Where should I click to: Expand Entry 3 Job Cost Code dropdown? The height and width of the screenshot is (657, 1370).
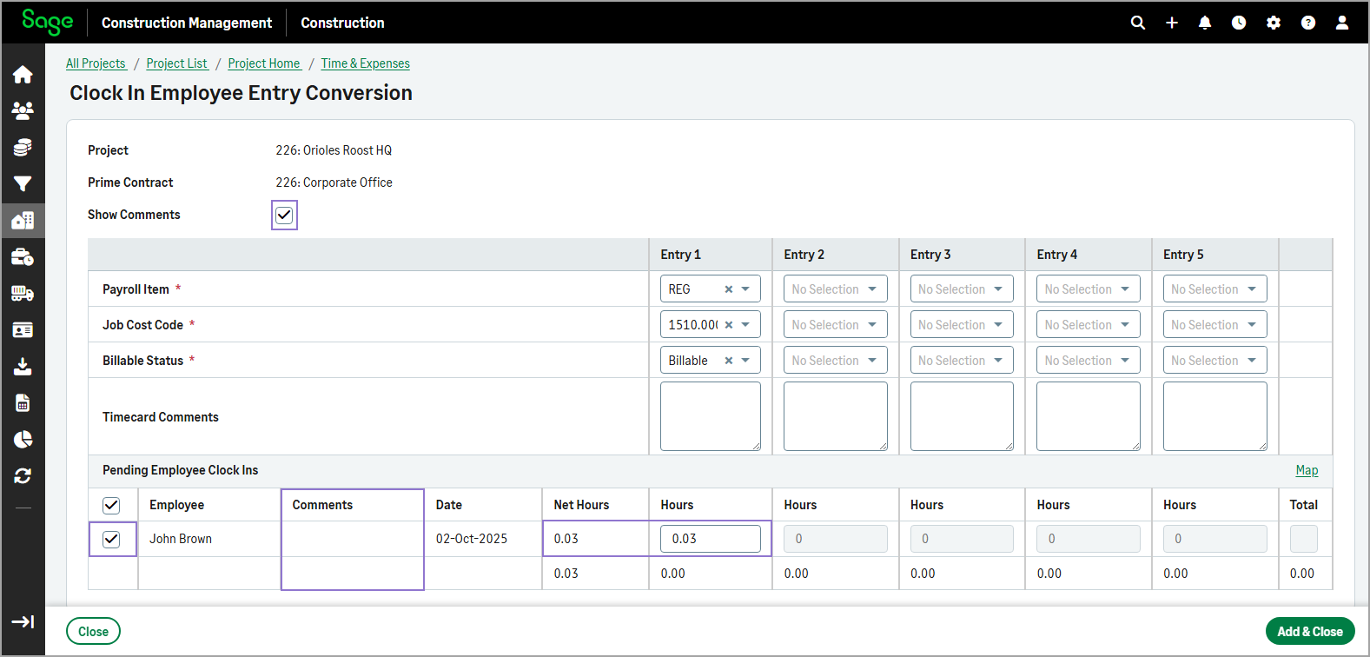(961, 325)
